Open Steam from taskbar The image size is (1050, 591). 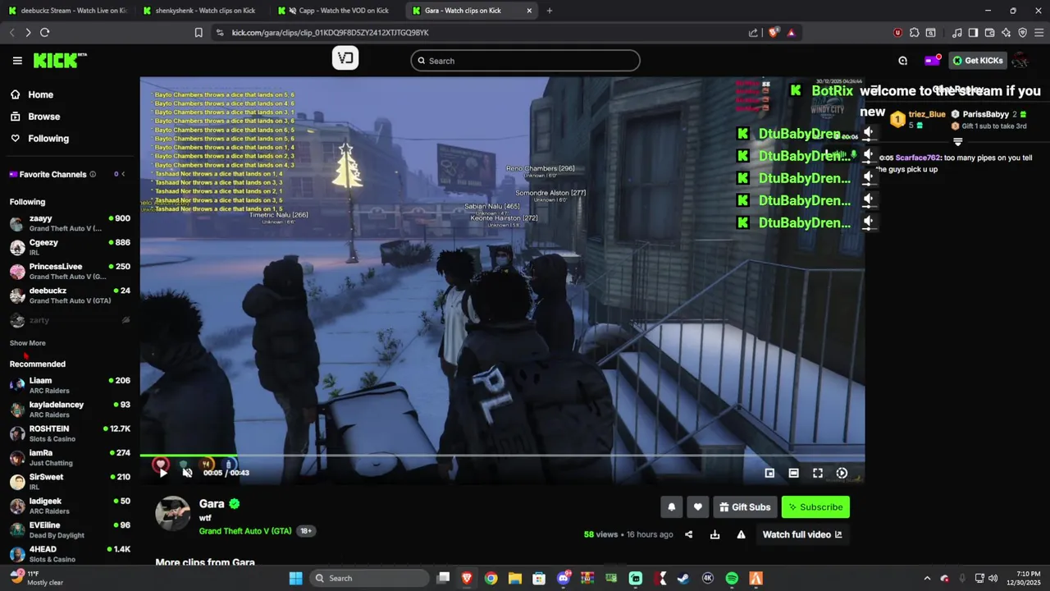(x=683, y=579)
